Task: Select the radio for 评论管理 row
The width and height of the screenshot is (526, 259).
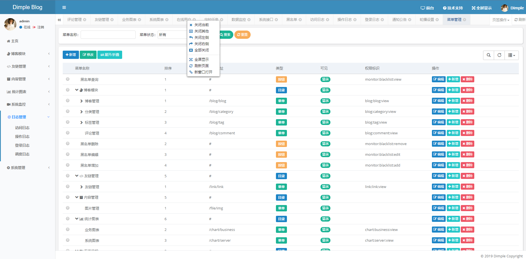Action: tap(68, 133)
